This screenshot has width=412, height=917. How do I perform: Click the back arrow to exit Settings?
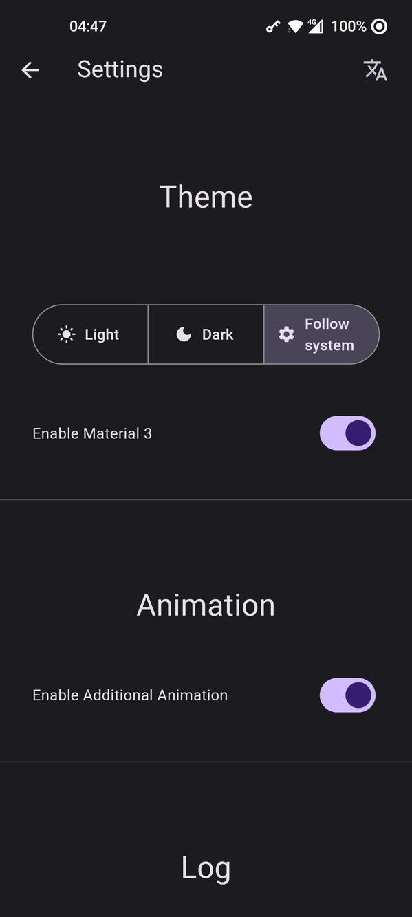tap(30, 69)
